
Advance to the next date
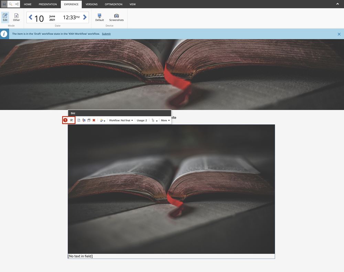click(x=85, y=17)
